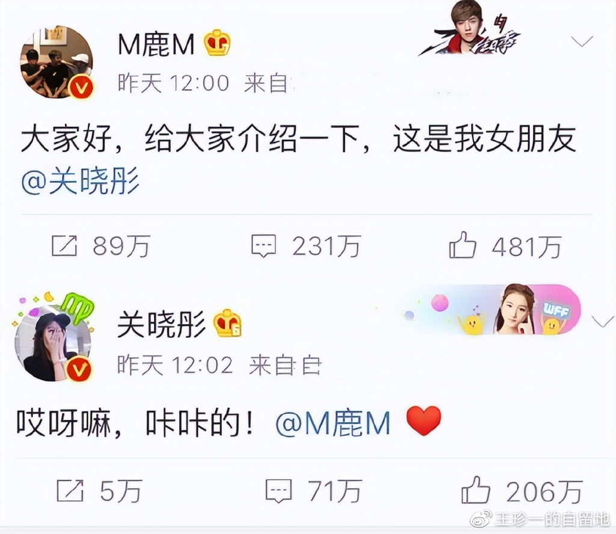Viewport: 616px width, 534px height.
Task: Tap the repost icon showing 89万
Action: pyautogui.click(x=64, y=246)
